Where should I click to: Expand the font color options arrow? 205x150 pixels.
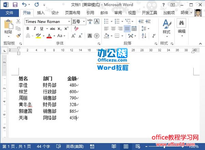(54, 36)
